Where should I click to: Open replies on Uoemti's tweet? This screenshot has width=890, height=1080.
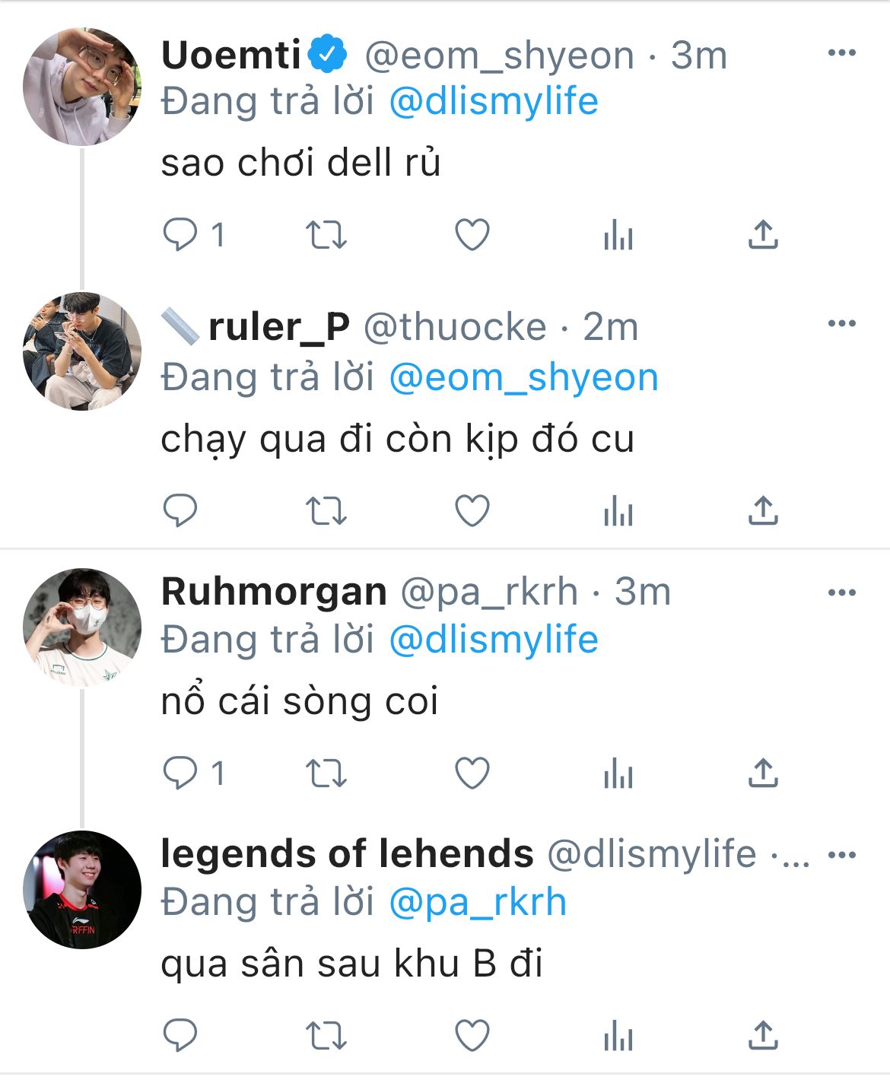194,234
